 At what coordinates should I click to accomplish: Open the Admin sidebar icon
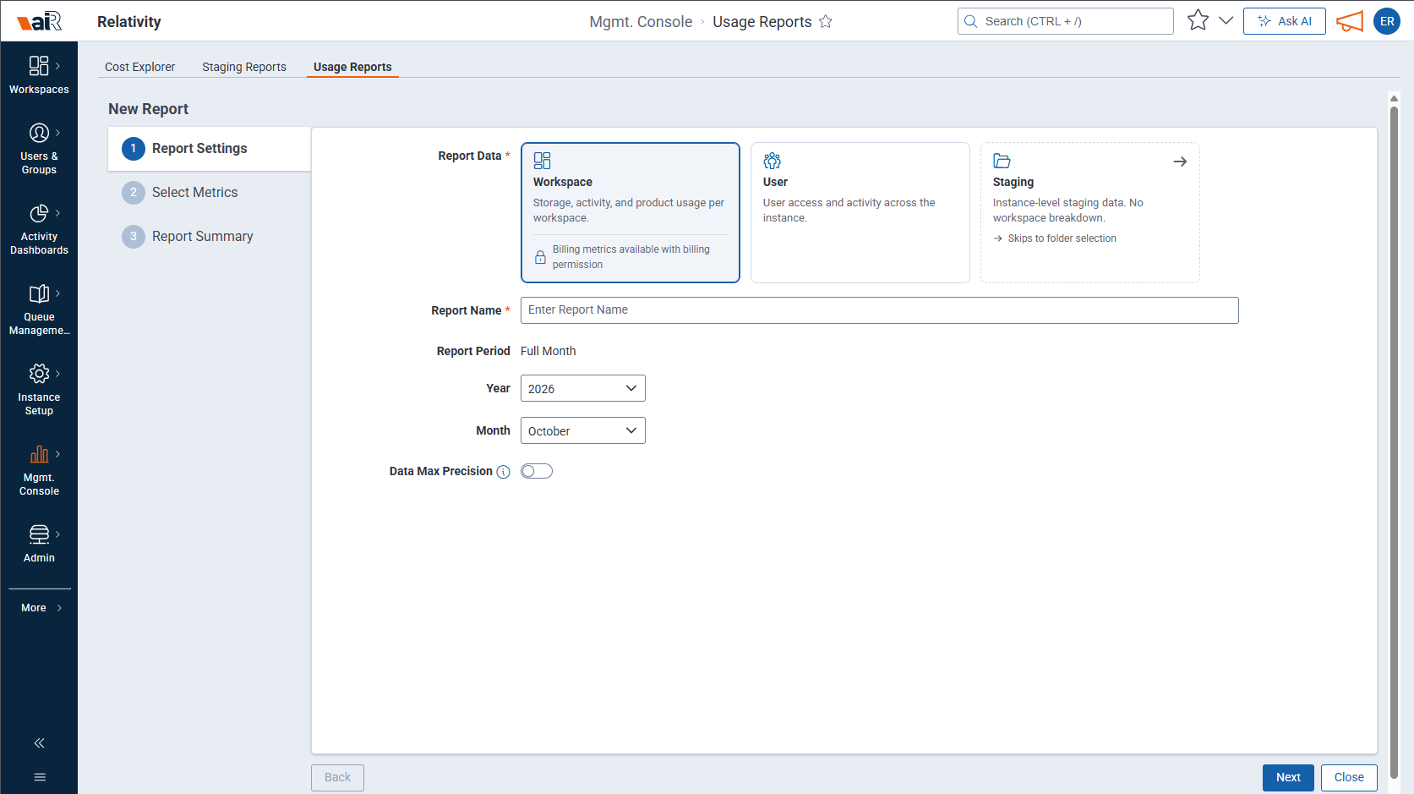(39, 534)
